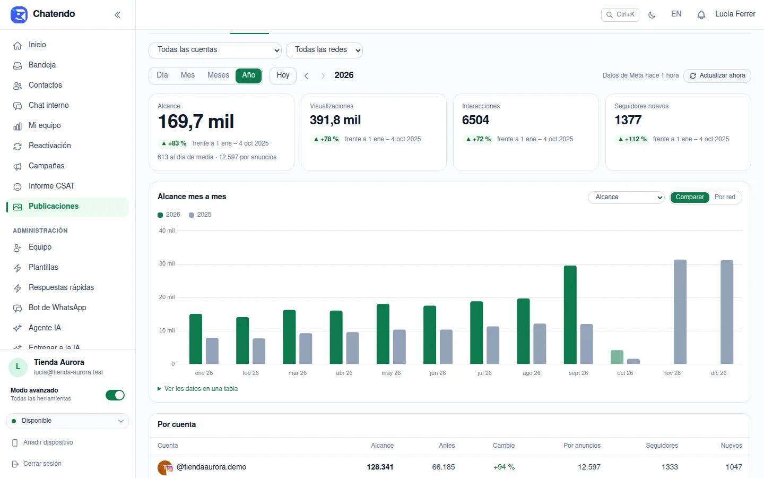Open notifications with the bell icon
This screenshot has height=478, width=764.
click(701, 15)
